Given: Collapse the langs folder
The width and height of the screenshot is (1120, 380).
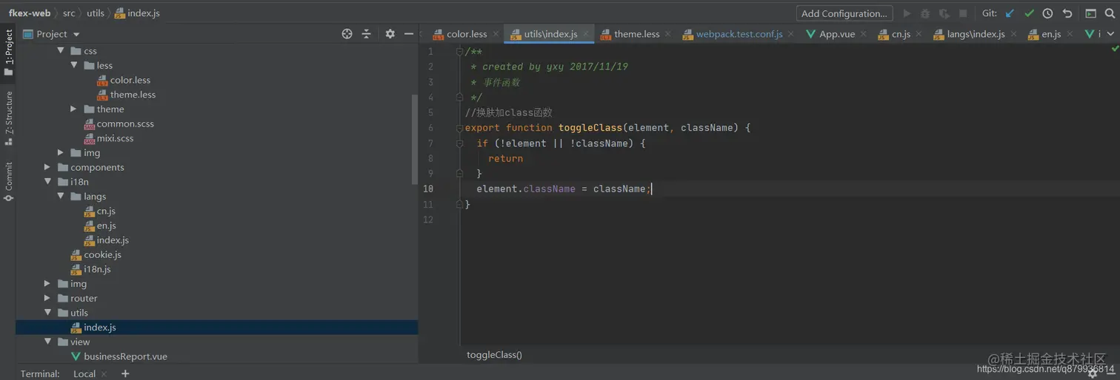Looking at the screenshot, I should click(61, 197).
